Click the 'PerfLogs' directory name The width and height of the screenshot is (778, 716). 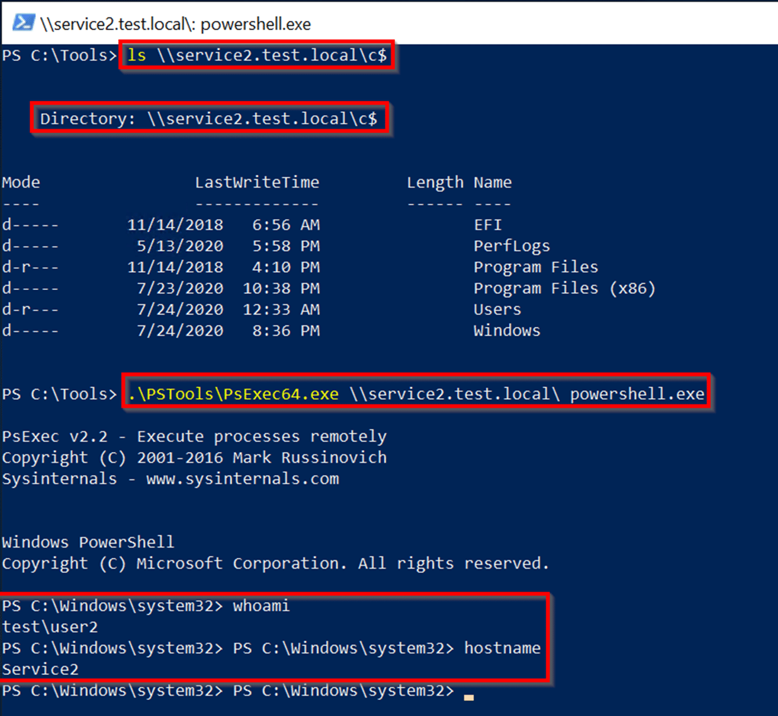(x=512, y=247)
